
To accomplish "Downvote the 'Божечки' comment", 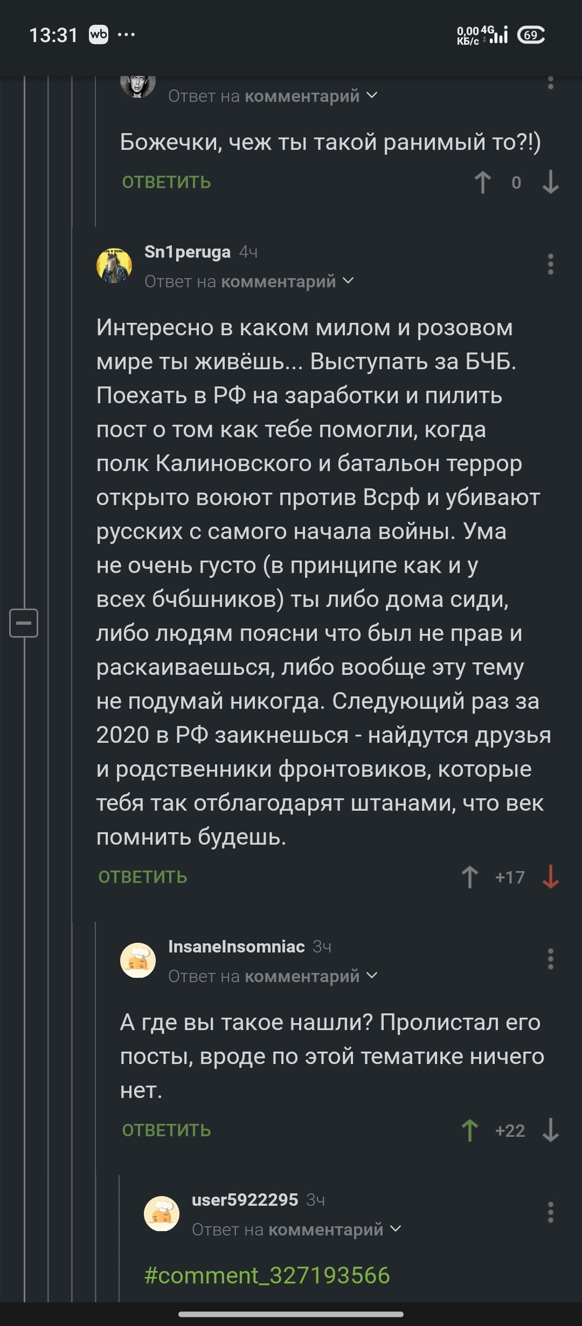I will (550, 182).
